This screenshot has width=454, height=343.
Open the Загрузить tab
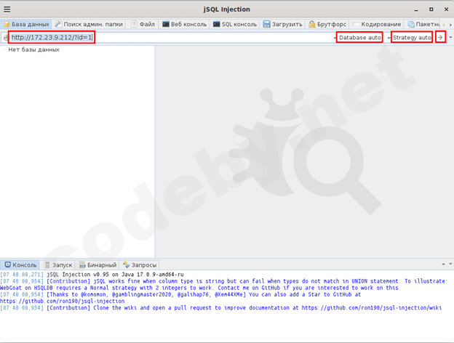click(282, 24)
